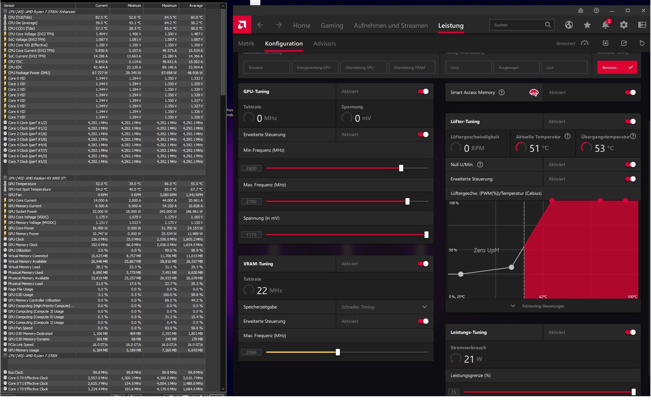The width and height of the screenshot is (651, 406).
Task: Expand Feintuning-Steuerungen chevron
Action: [513, 306]
